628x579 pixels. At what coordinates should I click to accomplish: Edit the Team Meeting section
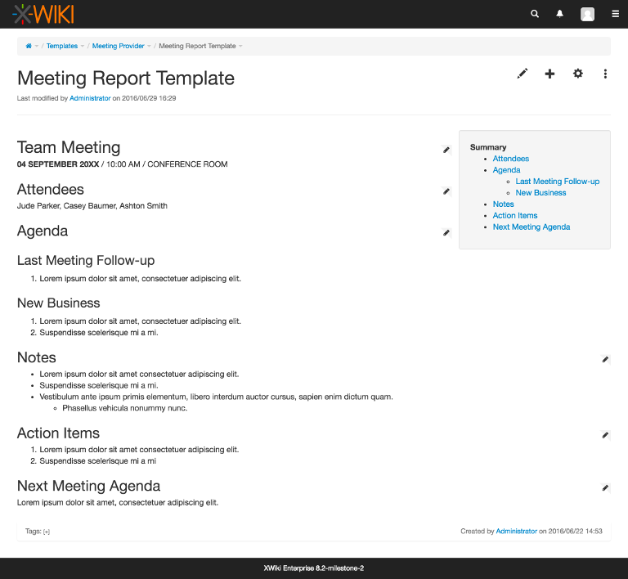tap(446, 150)
